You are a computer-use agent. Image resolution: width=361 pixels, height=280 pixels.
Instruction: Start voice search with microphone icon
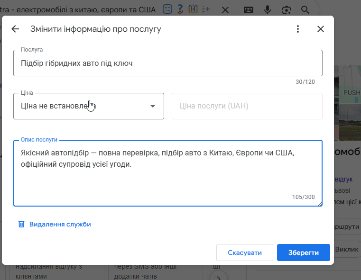tap(267, 10)
